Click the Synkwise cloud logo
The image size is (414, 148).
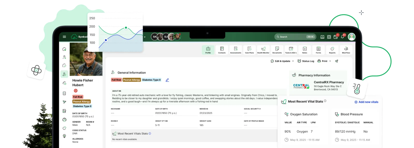[74, 37]
